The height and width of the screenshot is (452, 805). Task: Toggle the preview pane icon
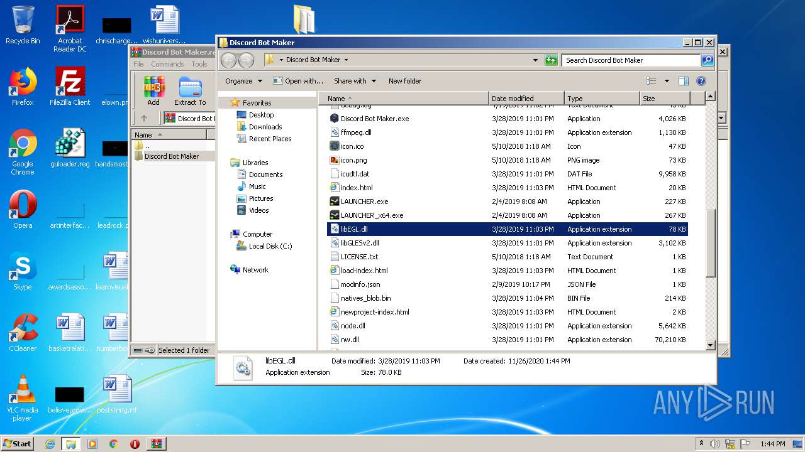coord(684,81)
